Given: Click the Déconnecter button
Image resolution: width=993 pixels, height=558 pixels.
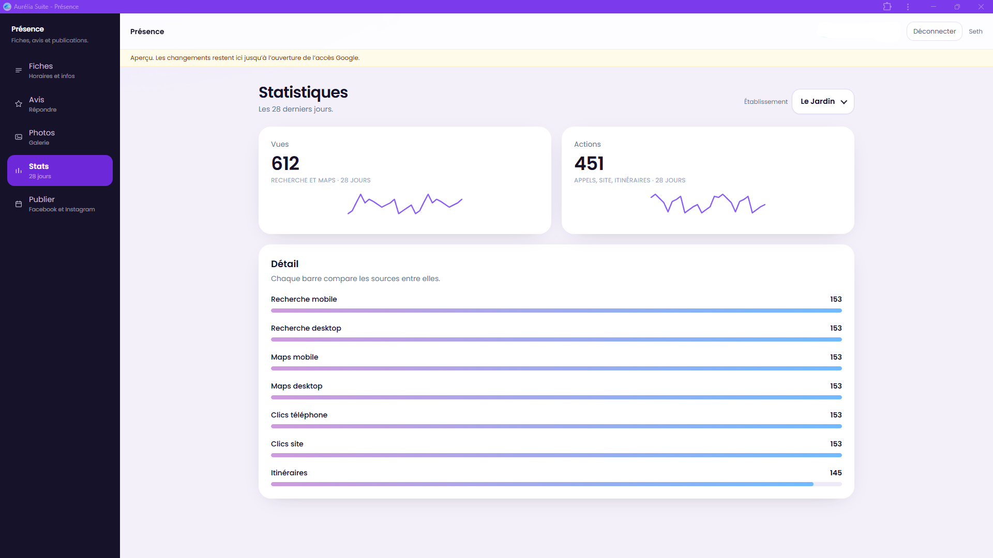Looking at the screenshot, I should click(934, 32).
